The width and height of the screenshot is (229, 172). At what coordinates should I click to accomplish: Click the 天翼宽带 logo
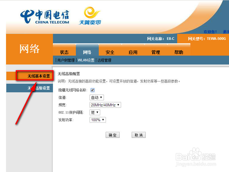90,16
